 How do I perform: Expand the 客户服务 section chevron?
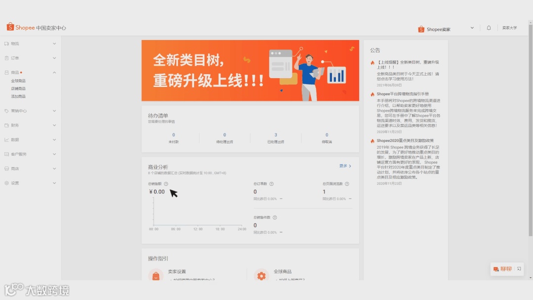pos(54,154)
